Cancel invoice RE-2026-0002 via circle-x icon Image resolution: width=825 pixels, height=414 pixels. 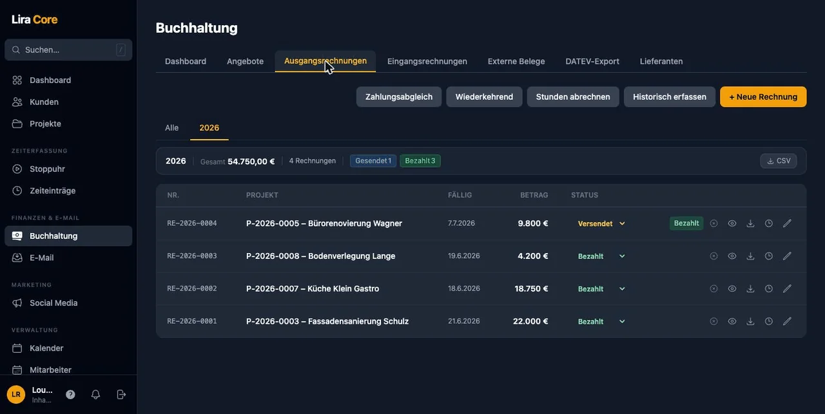coord(713,288)
